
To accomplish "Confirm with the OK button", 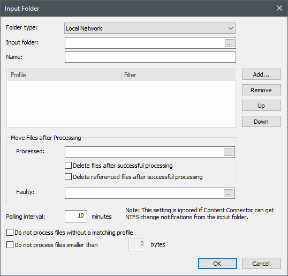I will click(x=217, y=264).
